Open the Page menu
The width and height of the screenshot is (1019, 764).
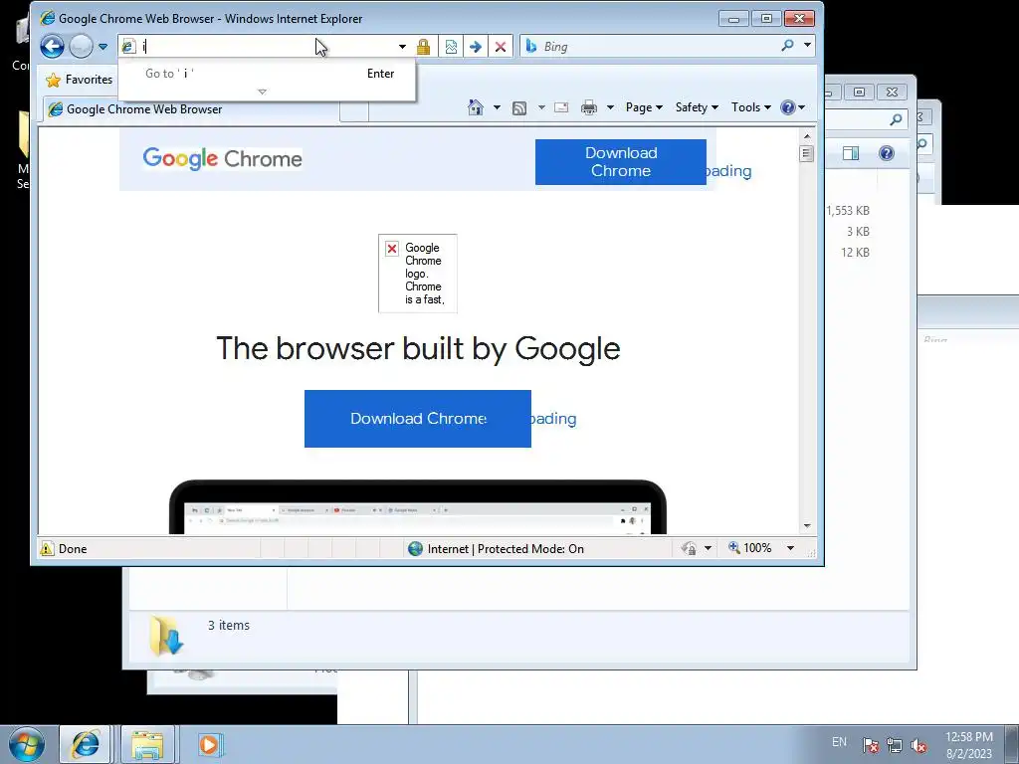[x=644, y=107]
